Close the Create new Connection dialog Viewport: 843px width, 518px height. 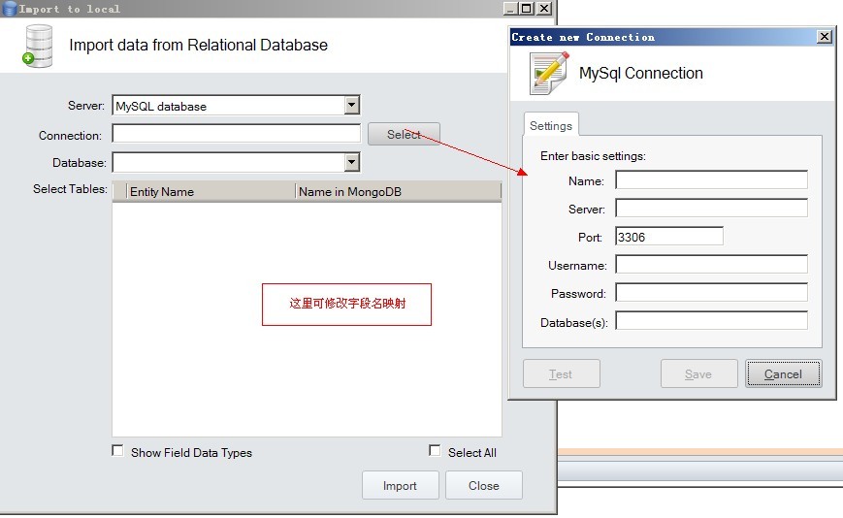click(825, 37)
